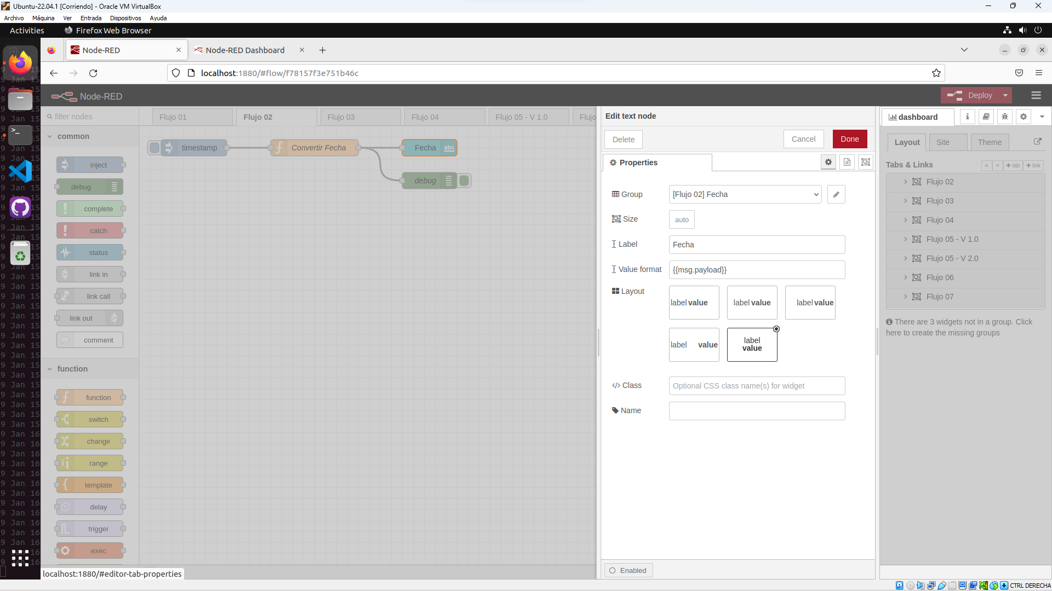1052x591 pixels.
Task: Open the debug messages sidebar tab (bug icon)
Action: click(1004, 117)
